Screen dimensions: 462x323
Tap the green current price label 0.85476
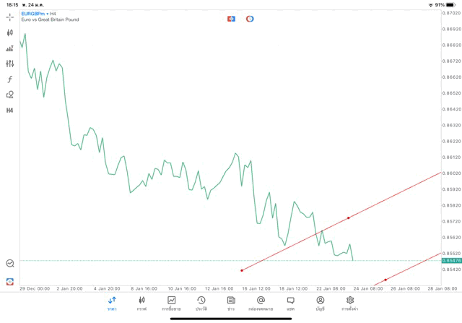pyautogui.click(x=451, y=260)
